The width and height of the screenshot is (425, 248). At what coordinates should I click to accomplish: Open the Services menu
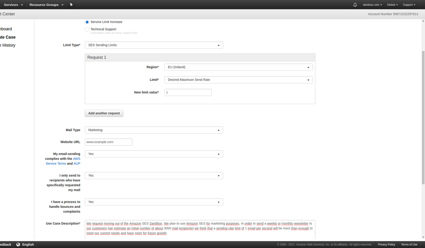pyautogui.click(x=11, y=5)
